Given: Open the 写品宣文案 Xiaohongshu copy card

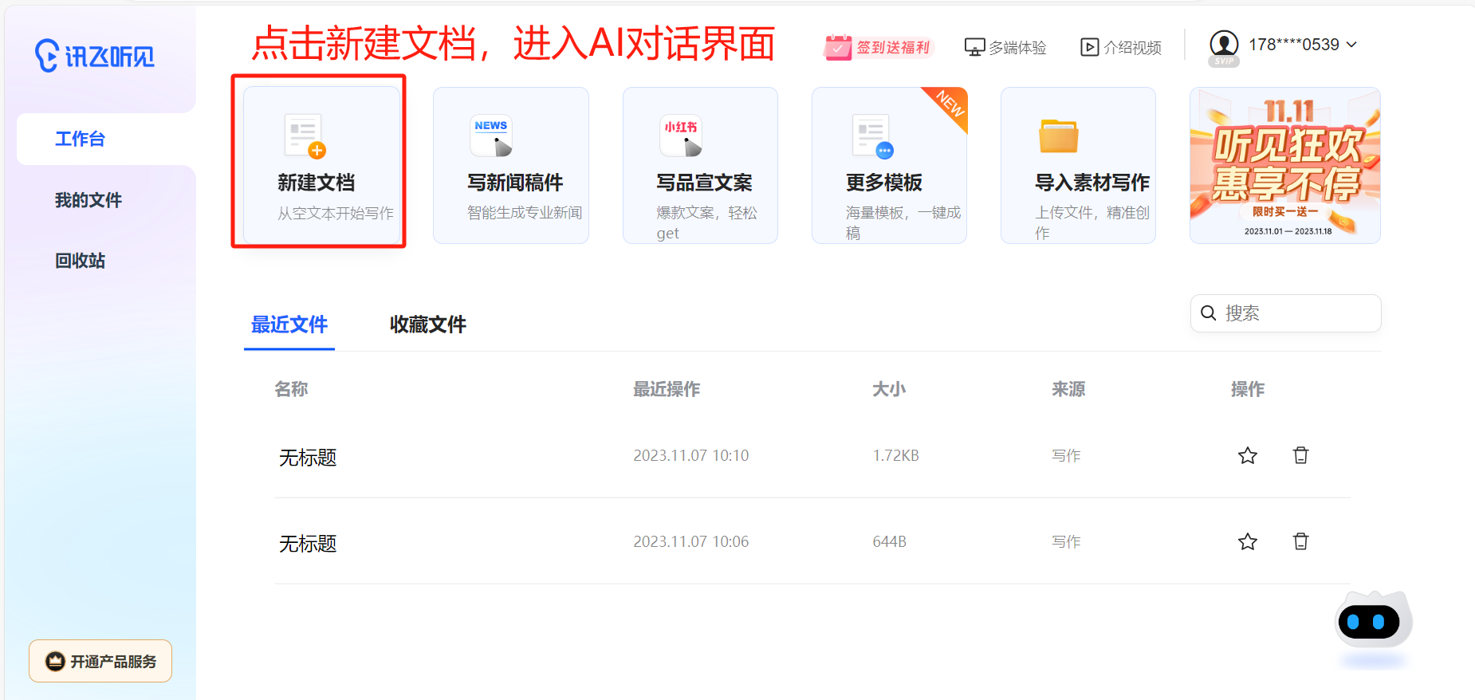Looking at the screenshot, I should click(699, 165).
